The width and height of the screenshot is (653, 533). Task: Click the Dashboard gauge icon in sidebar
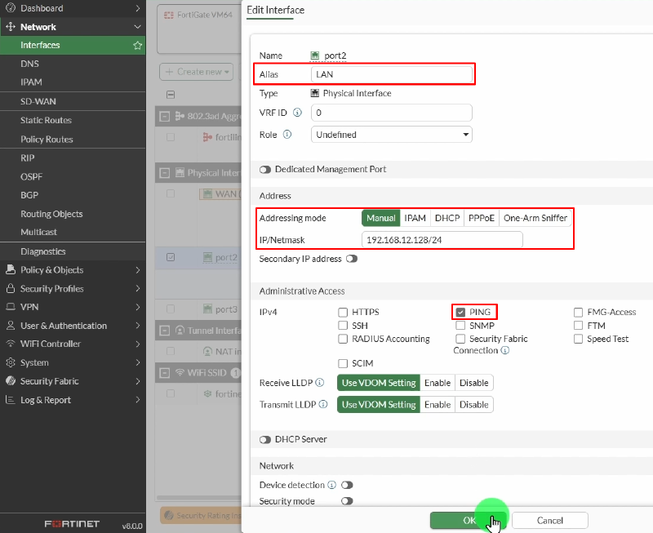click(11, 8)
